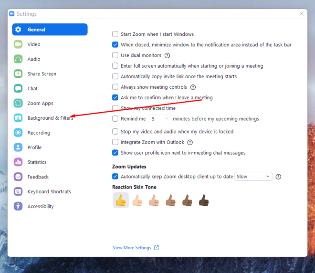Check Integrate Zoom with Outlook
This screenshot has width=315, height=273.
pyautogui.click(x=115, y=142)
